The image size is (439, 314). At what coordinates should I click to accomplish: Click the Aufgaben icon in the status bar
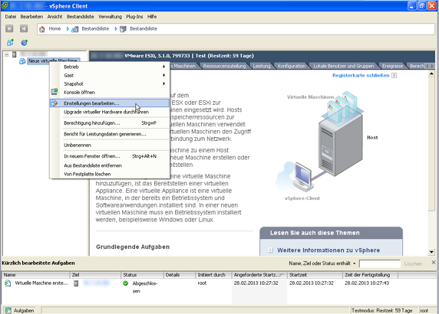tap(8, 310)
